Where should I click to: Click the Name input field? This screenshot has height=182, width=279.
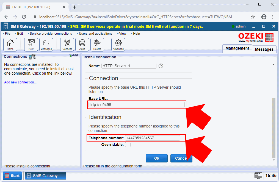[x=129, y=66]
